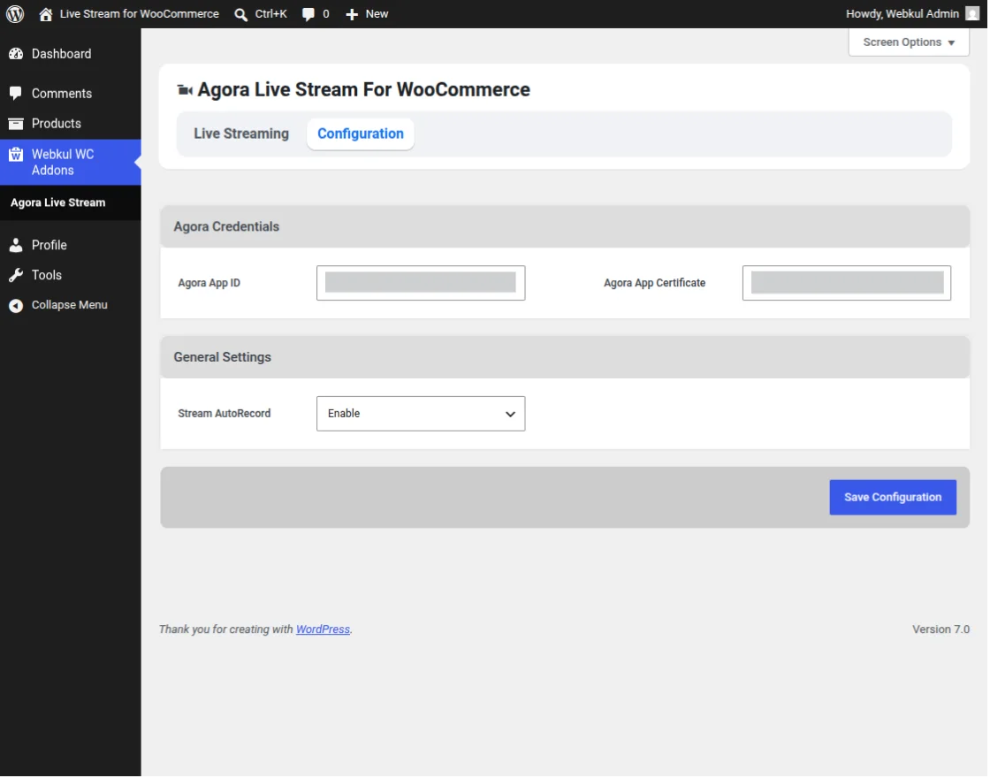Focus the Agora App Certificate field
The image size is (990, 778).
(x=847, y=283)
